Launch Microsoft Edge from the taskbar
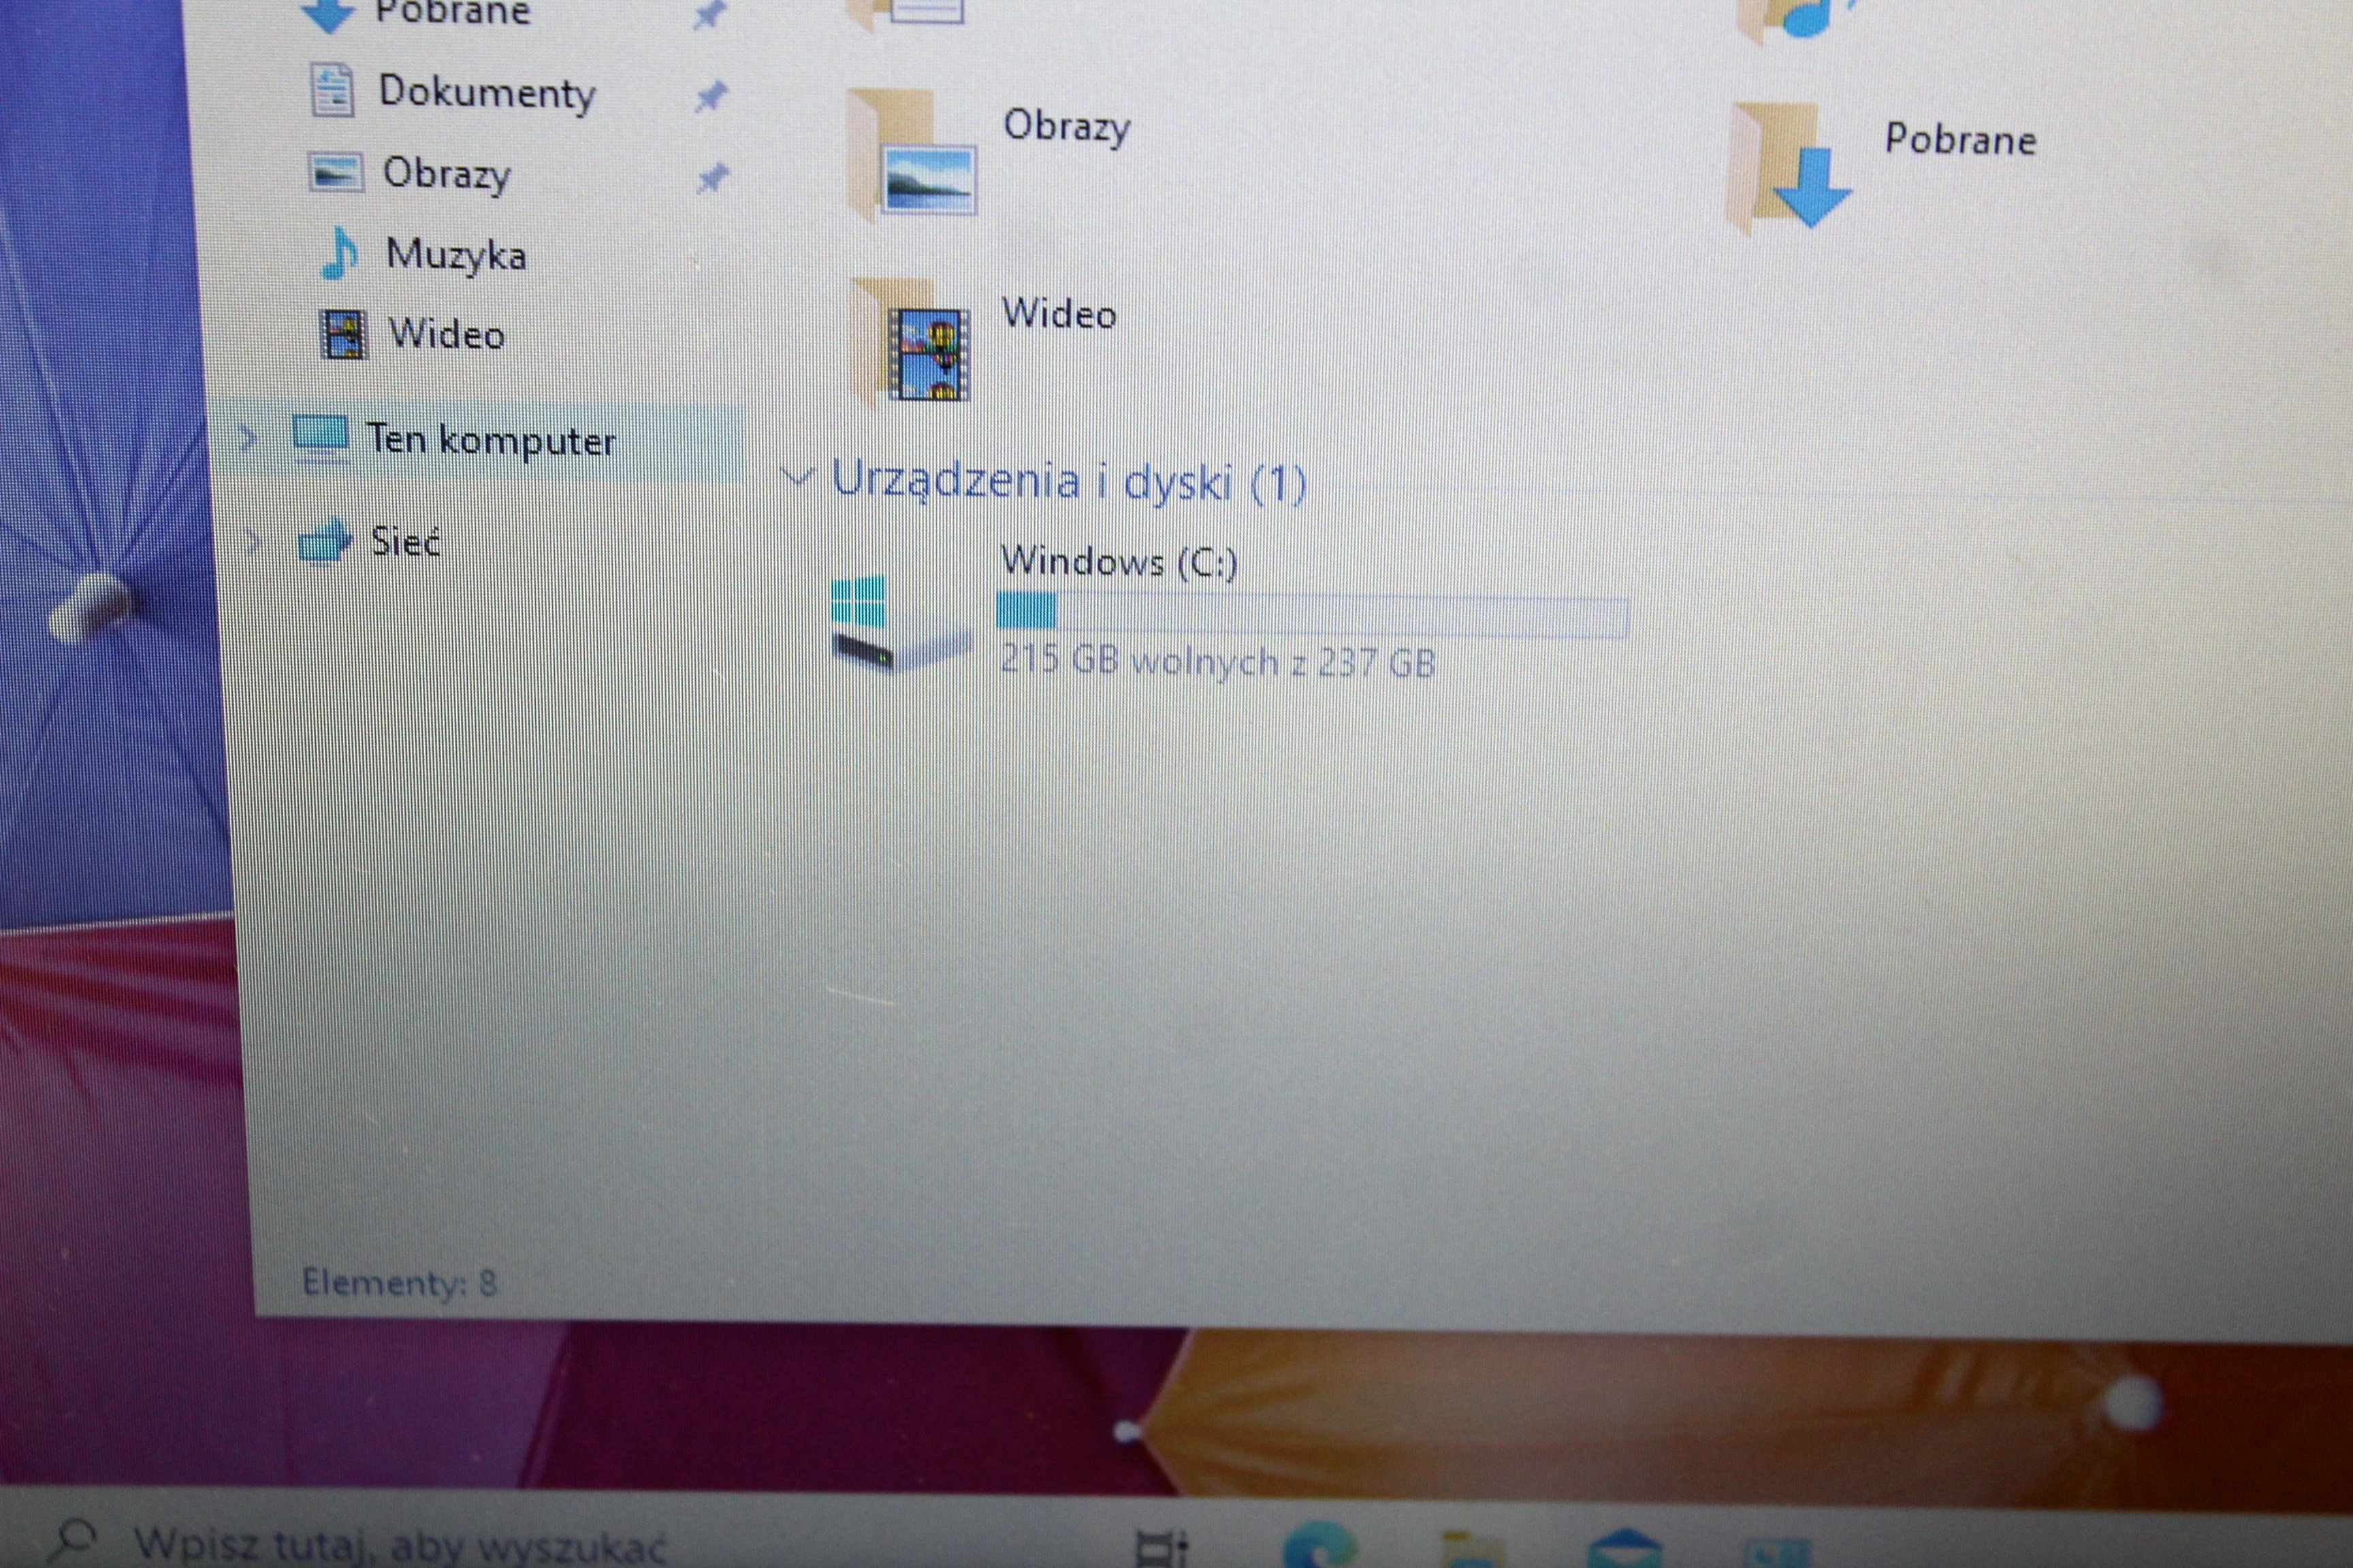 pyautogui.click(x=1319, y=1546)
